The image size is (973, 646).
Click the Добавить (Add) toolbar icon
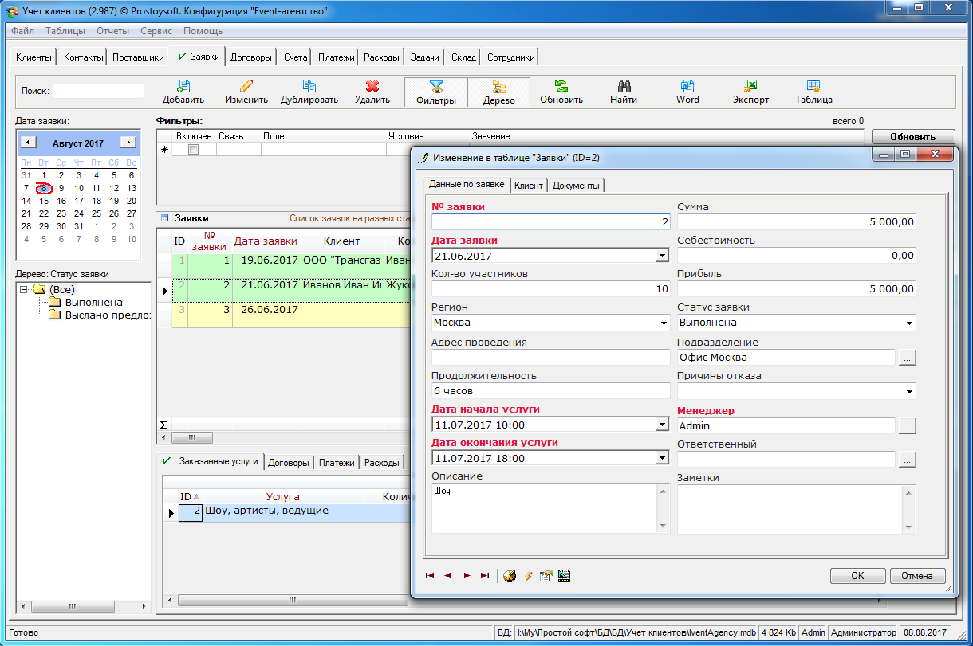[x=183, y=87]
